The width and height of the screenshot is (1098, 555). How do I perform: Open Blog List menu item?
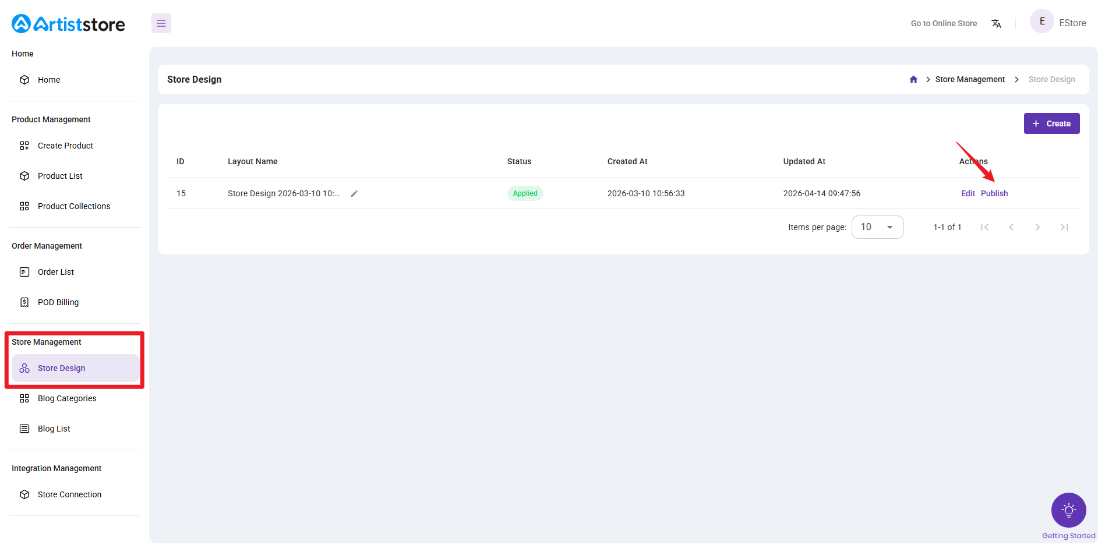[76, 429]
